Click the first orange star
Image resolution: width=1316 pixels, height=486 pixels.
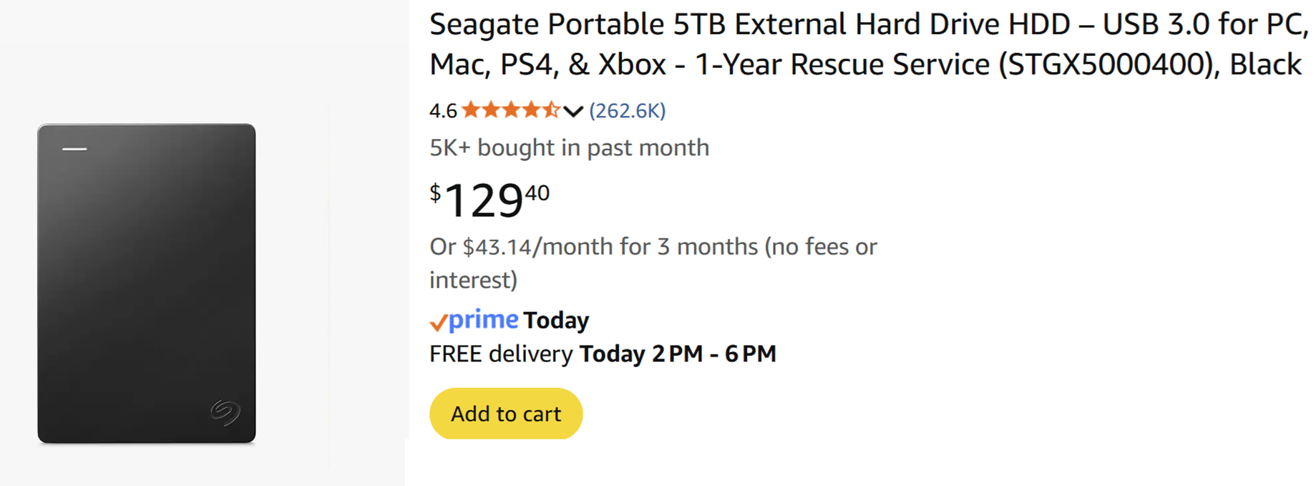pyautogui.click(x=471, y=110)
